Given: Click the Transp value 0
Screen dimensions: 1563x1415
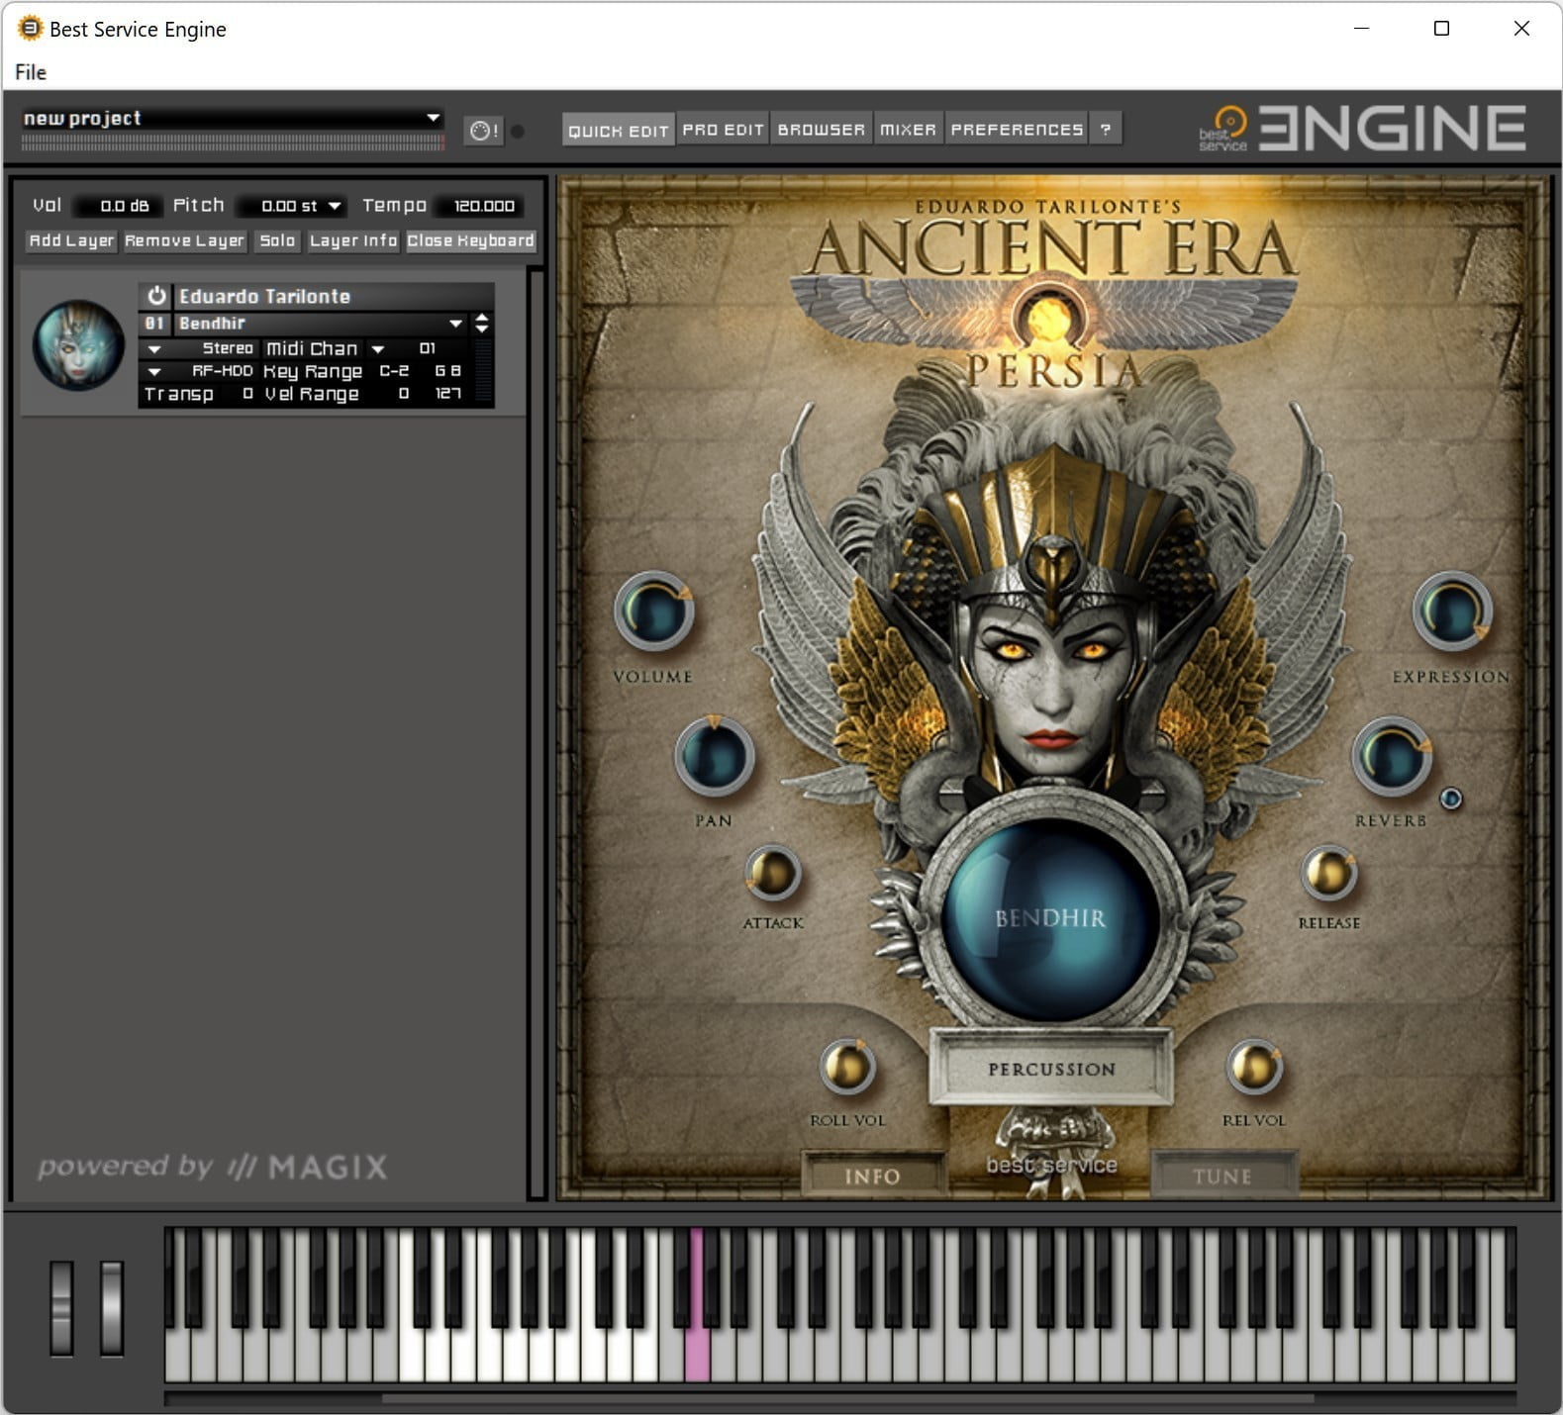Looking at the screenshot, I should click(x=246, y=394).
